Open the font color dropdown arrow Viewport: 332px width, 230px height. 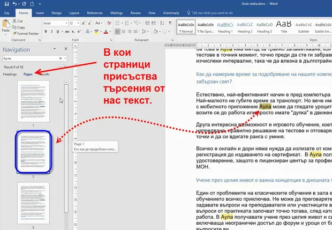click(x=110, y=32)
